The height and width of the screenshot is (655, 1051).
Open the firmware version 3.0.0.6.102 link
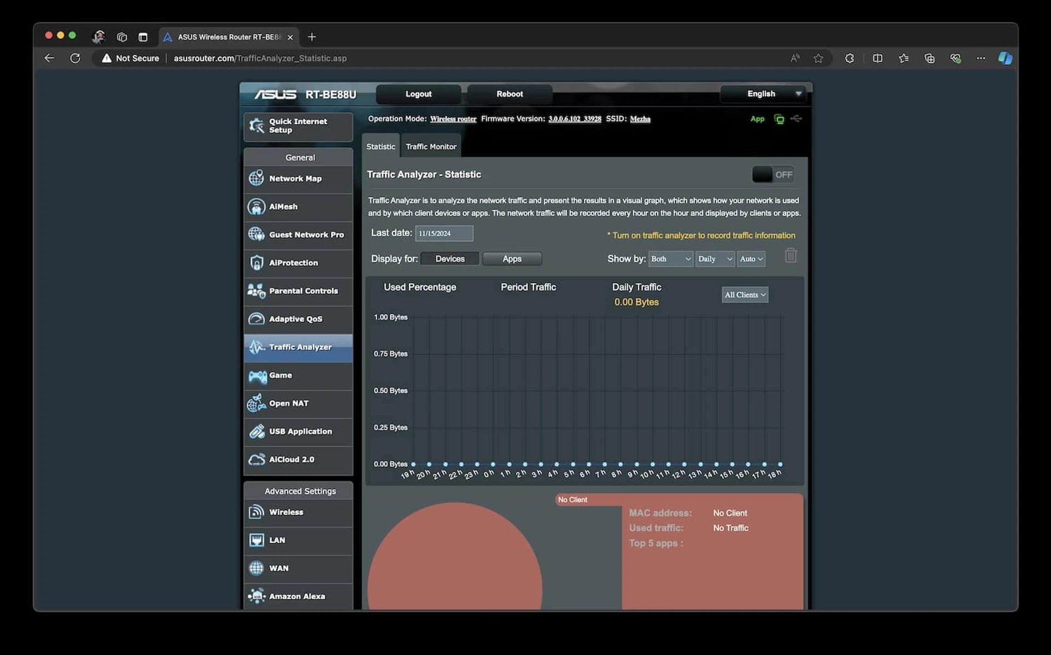coord(575,119)
